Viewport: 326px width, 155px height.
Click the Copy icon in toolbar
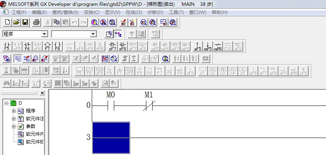point(57,22)
